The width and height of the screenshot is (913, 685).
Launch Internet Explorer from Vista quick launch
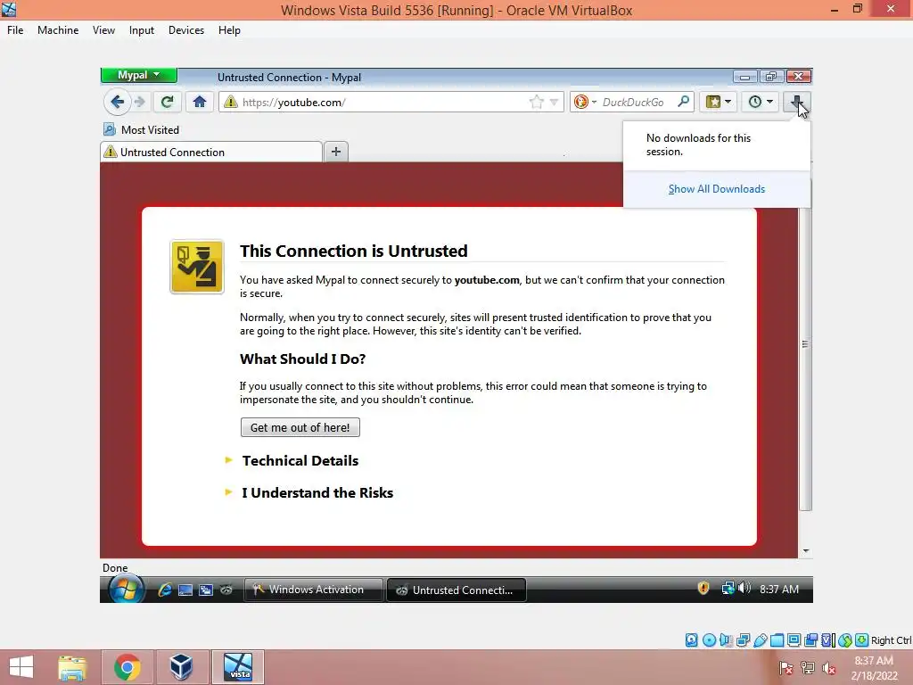pyautogui.click(x=165, y=590)
